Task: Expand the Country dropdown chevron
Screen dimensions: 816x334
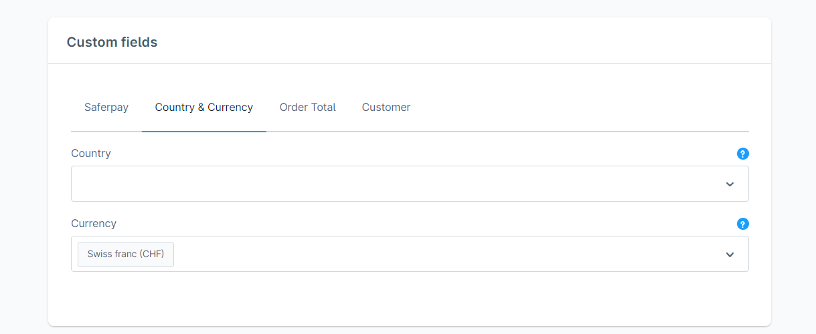Action: pos(730,184)
